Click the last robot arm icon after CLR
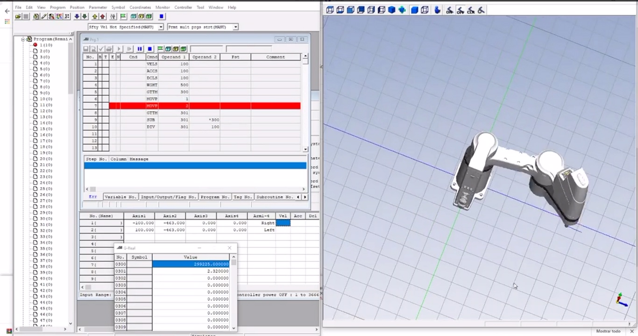Screen dimensions: 638x336 (x=481, y=10)
